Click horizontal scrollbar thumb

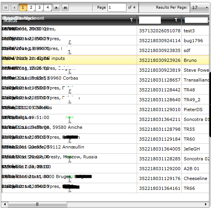coord(38,204)
